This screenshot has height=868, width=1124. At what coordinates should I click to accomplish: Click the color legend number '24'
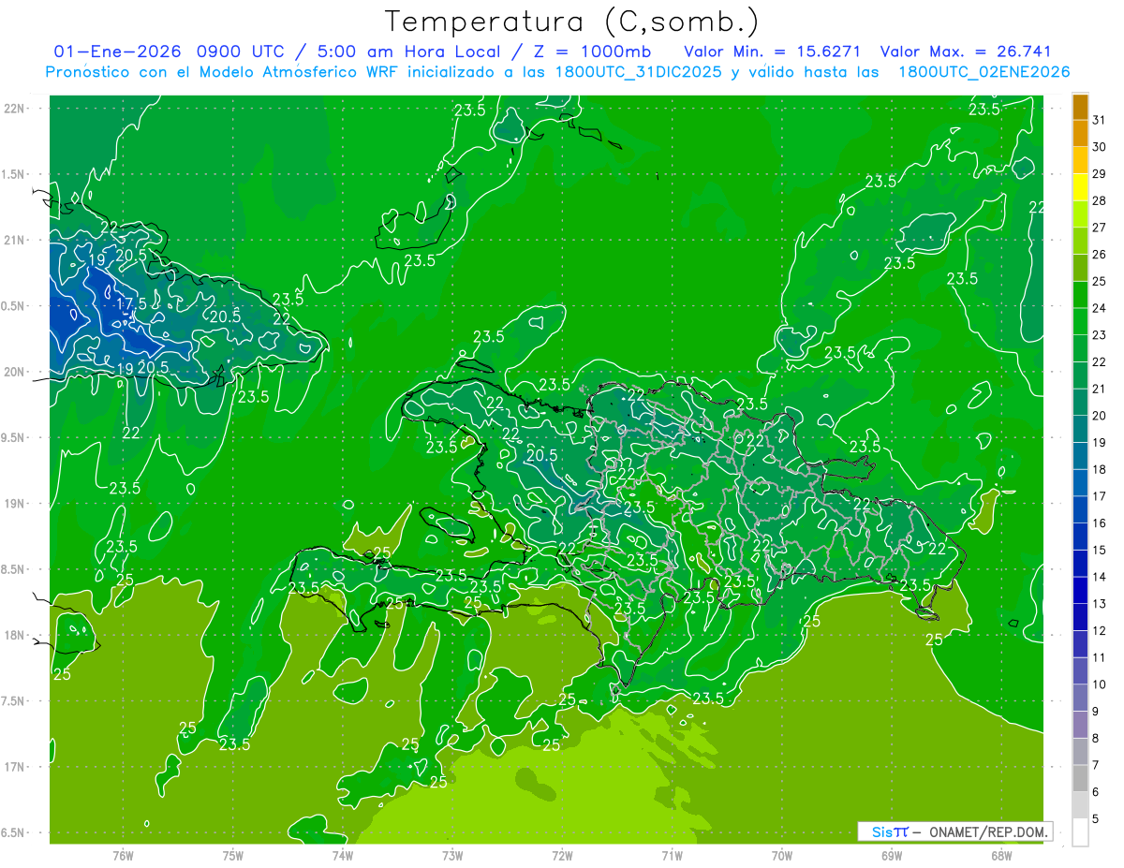(1099, 308)
